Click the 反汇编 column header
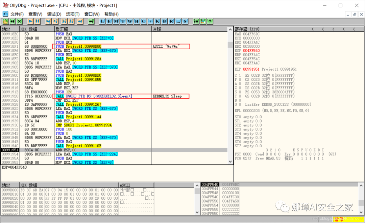Image resolution: width=365 pixels, height=223 pixels. coord(103,29)
